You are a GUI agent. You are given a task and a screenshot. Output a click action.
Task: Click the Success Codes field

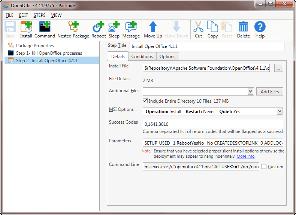click(213, 124)
